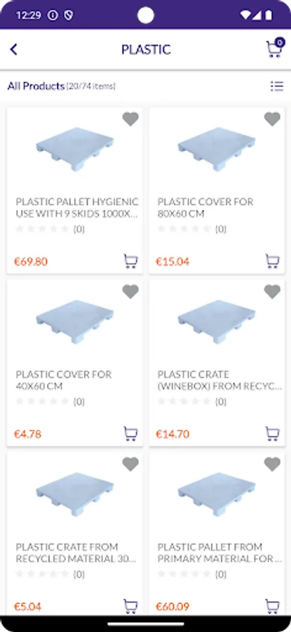291x632 pixels.
Task: Add €15.04 plastic cover to cart
Action: 273,261
